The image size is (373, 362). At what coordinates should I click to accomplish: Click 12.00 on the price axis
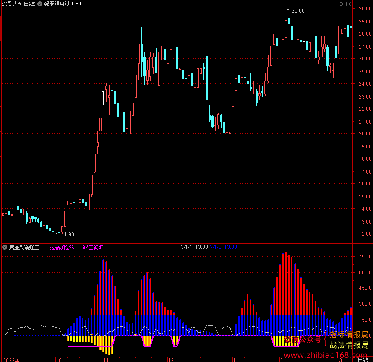[x=365, y=234]
